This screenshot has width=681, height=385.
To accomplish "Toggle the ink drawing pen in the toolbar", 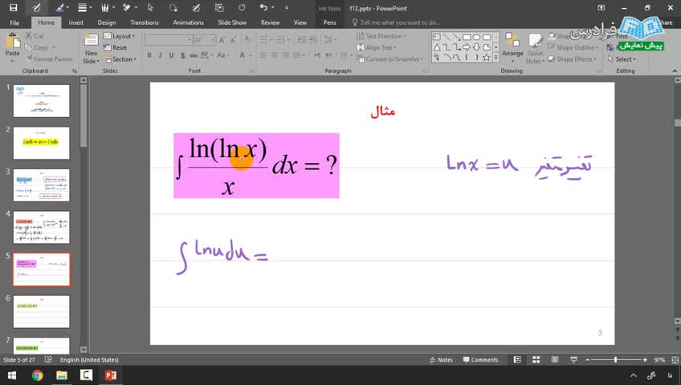I will [x=36, y=8].
